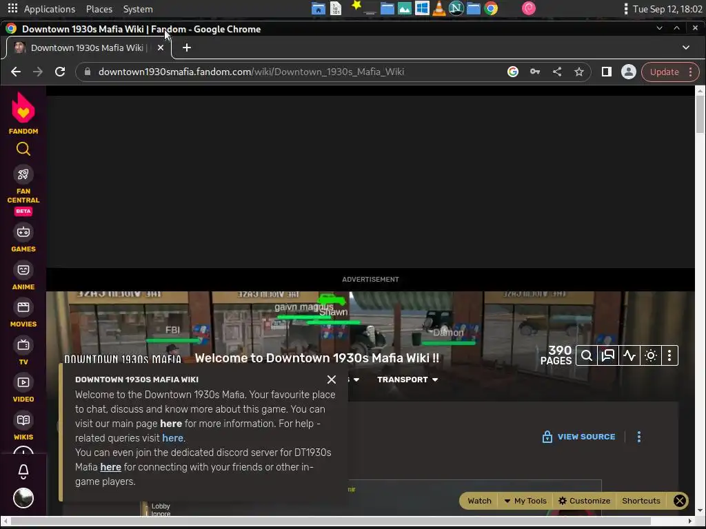
Task: Reload the page
Action: pyautogui.click(x=60, y=72)
